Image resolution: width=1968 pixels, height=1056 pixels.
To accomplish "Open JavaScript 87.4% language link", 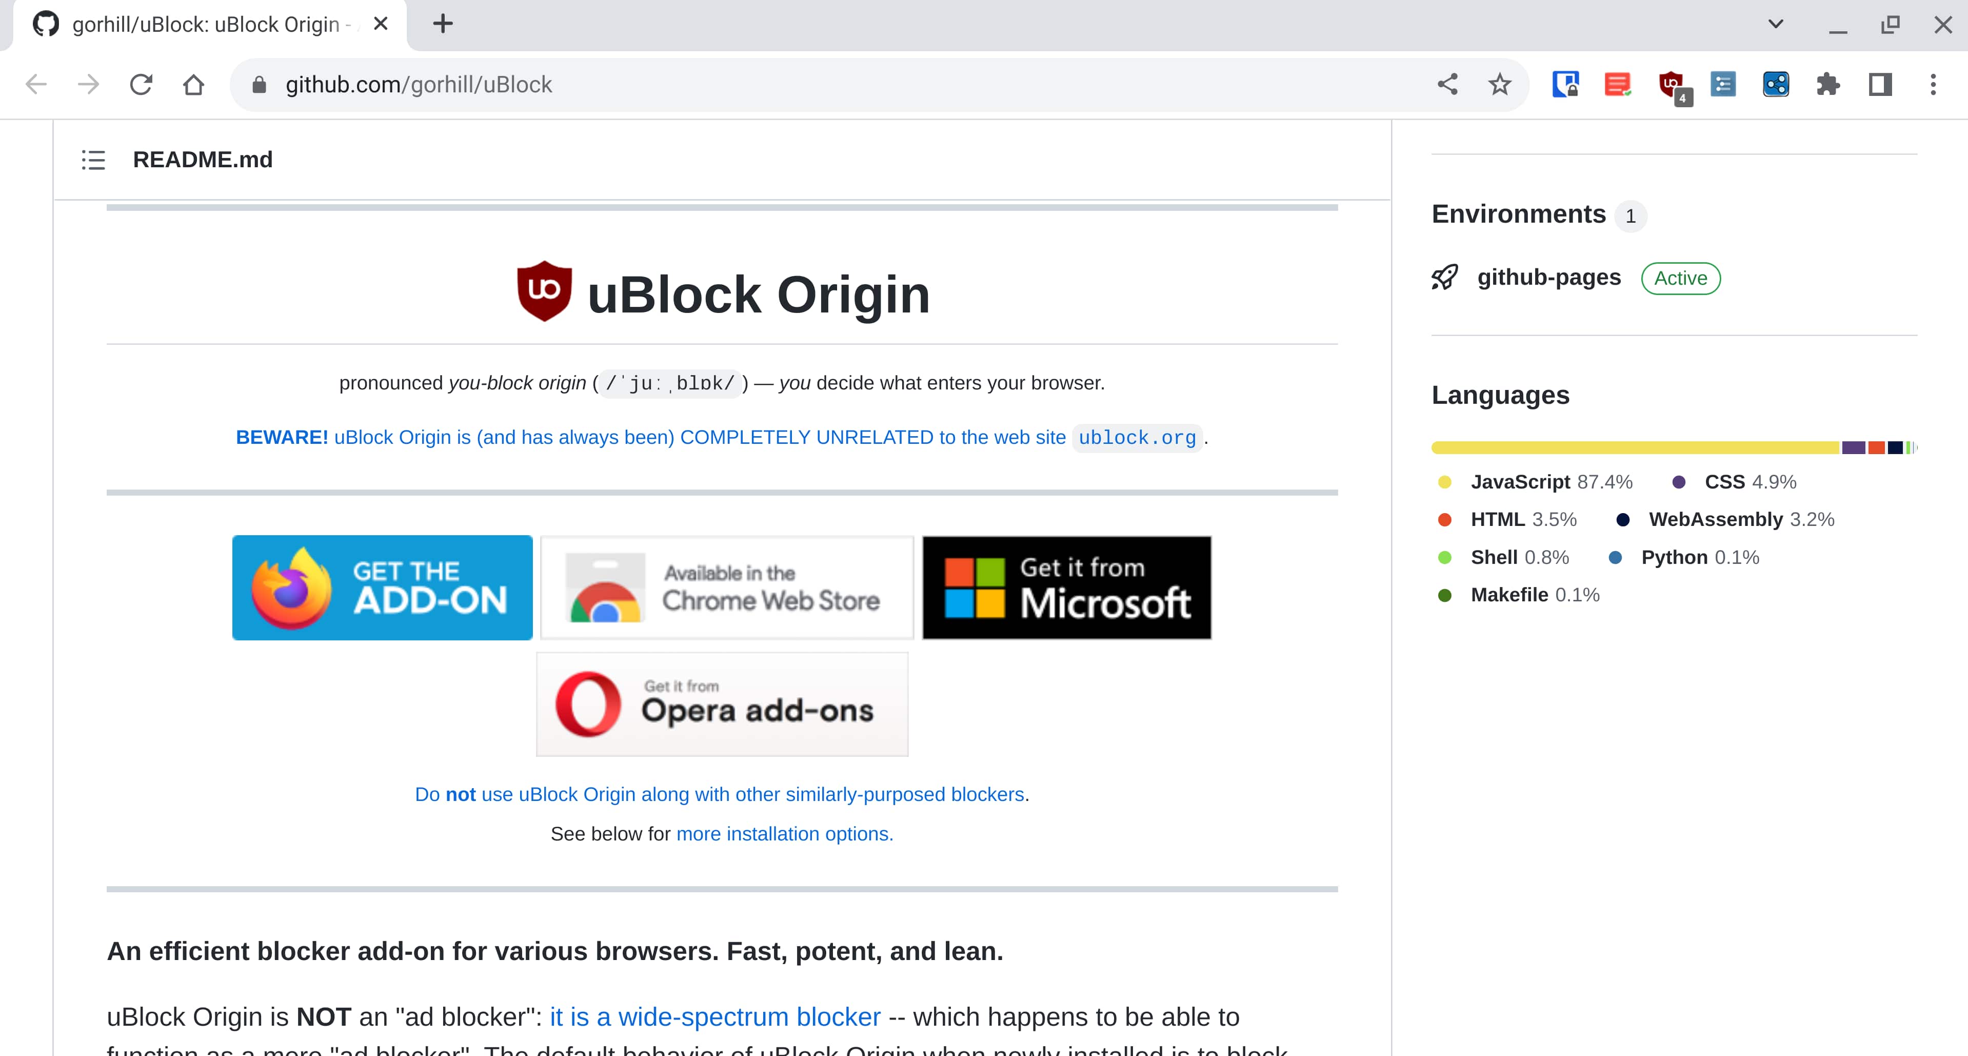I will (x=1536, y=482).
